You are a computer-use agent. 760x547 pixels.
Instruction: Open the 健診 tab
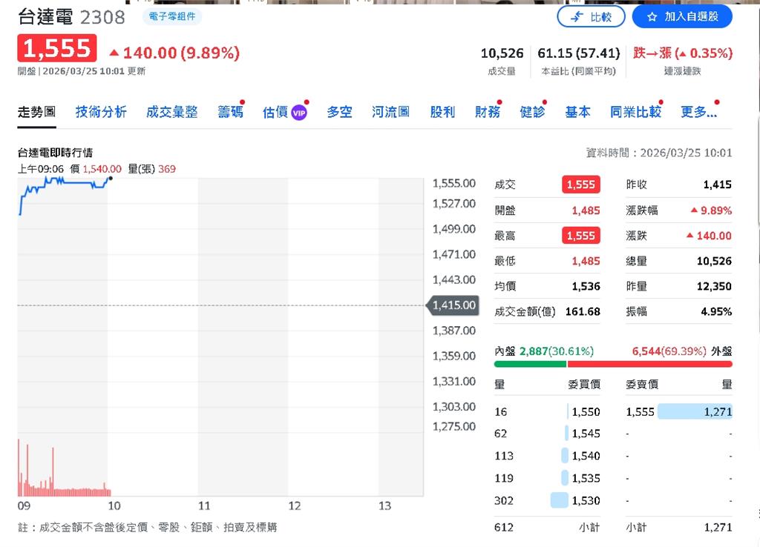532,112
